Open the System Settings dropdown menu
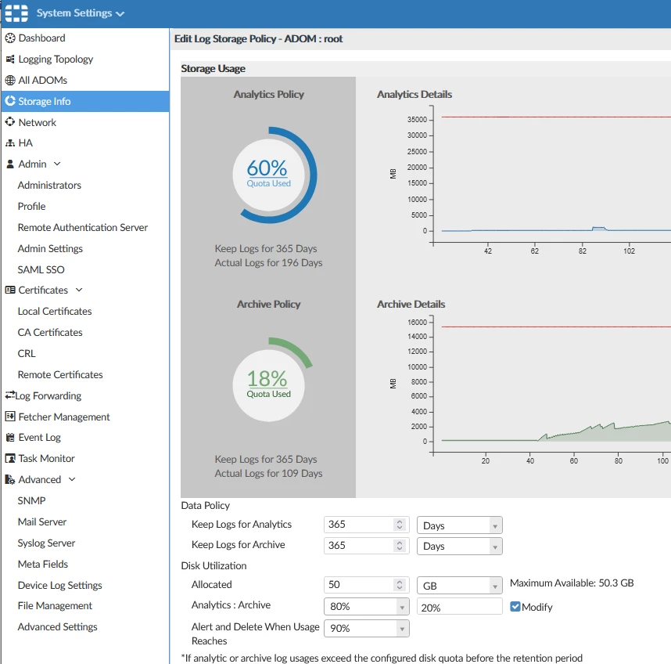Viewport: 671px width, 664px height. click(x=81, y=13)
